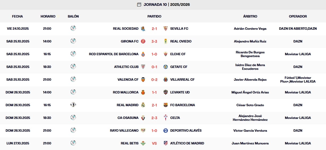Click the RCD Espanyol de Barcelona team name
Screen dimensions: 326x150
coord(114,54)
